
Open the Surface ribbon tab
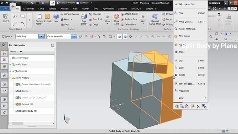[52, 9]
